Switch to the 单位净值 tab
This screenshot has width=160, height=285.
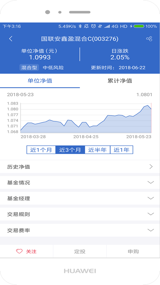pyautogui.click(x=40, y=81)
